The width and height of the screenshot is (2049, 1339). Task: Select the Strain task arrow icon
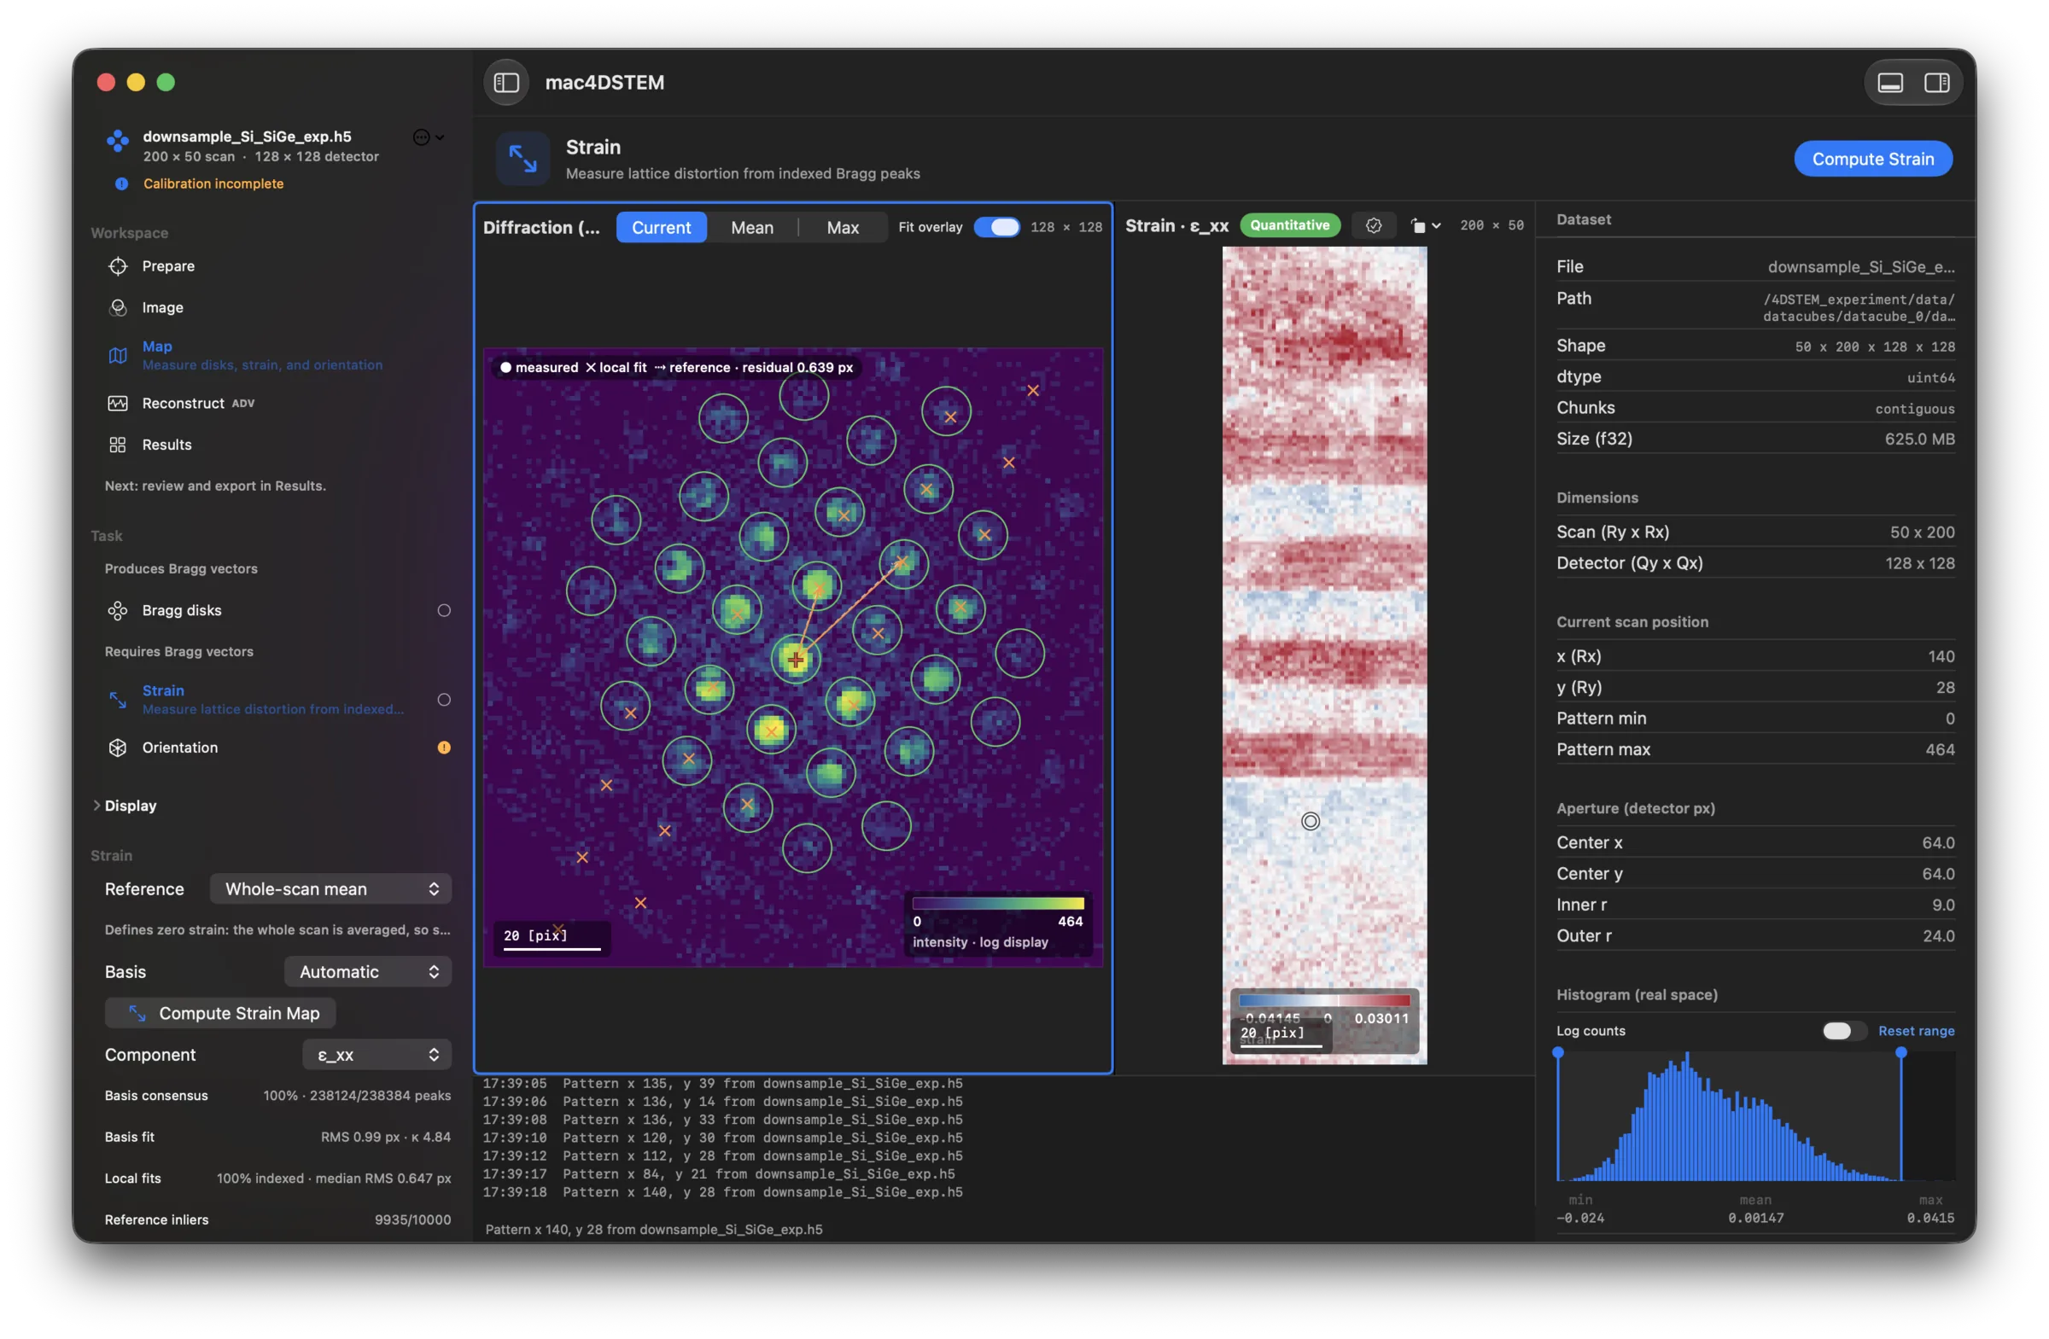[118, 700]
